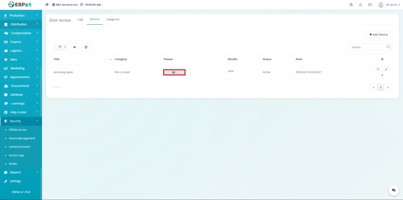Open the rows-per-page dropdown showing 10

pos(60,47)
